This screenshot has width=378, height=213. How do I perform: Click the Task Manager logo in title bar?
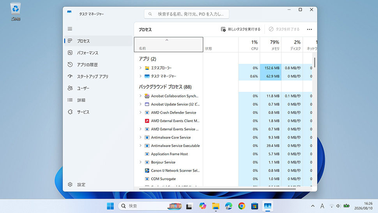point(69,12)
